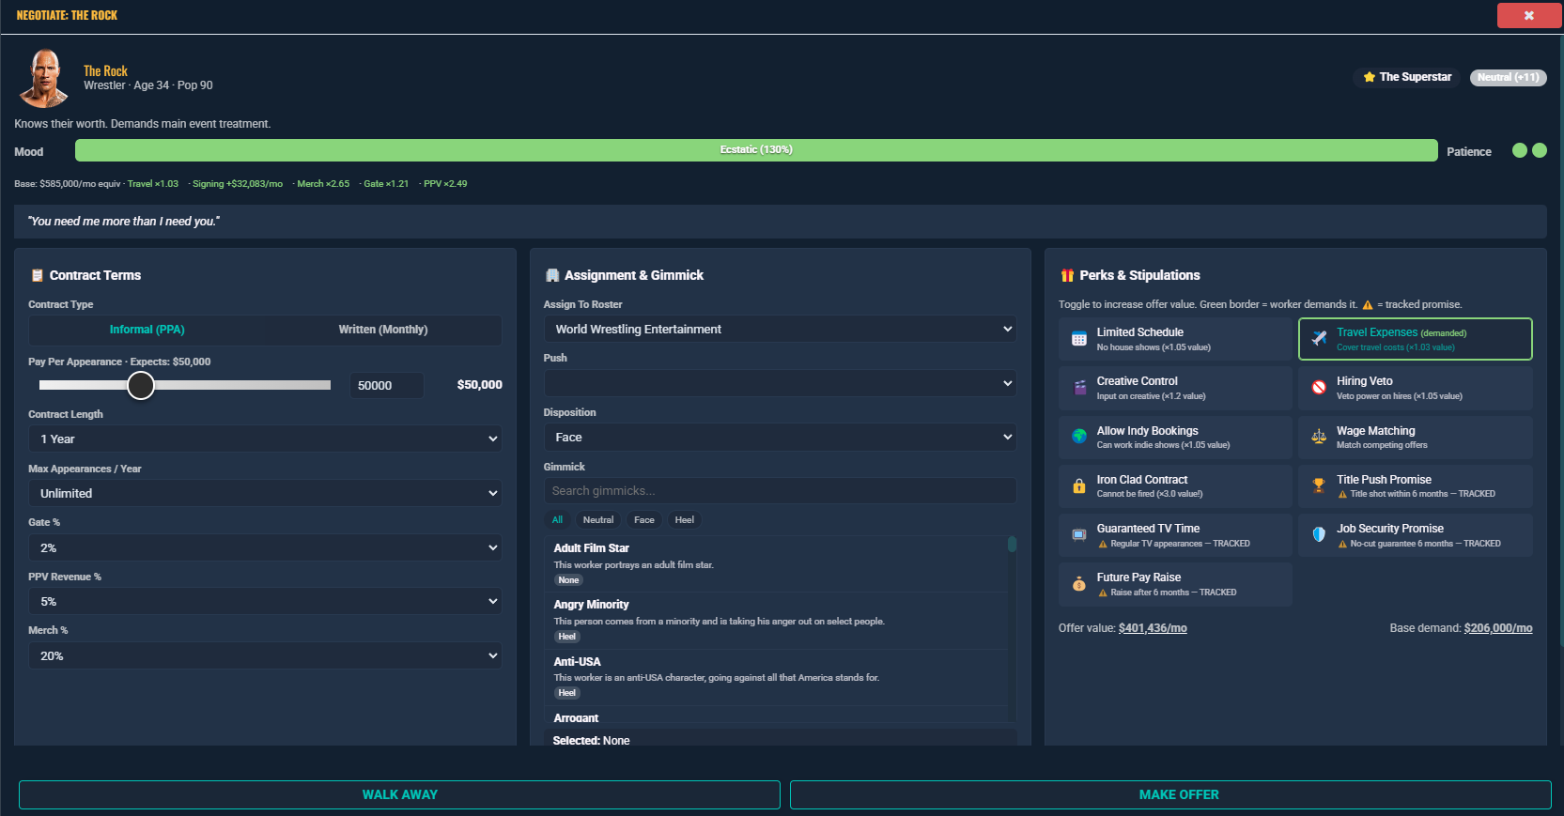The height and width of the screenshot is (816, 1564).
Task: Click the Pay Per Appearance slider handle
Action: click(141, 385)
